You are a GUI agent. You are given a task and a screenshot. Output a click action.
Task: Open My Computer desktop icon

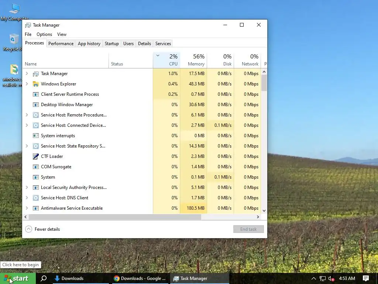click(x=14, y=11)
